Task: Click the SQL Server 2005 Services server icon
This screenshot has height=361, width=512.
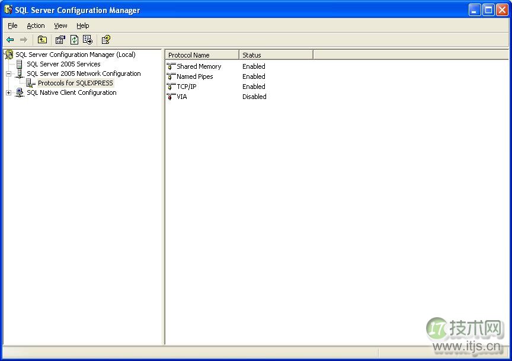Action: click(x=20, y=64)
